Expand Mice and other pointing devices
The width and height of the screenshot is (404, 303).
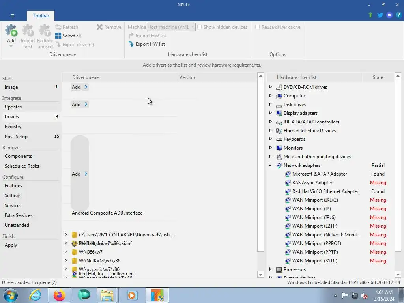[271, 156]
